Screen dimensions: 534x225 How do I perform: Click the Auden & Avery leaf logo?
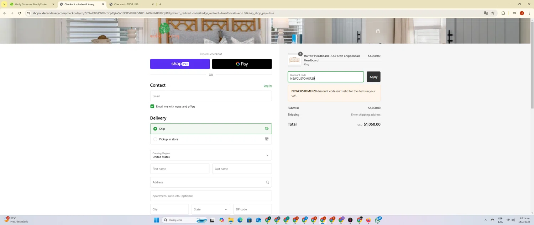[164, 30]
